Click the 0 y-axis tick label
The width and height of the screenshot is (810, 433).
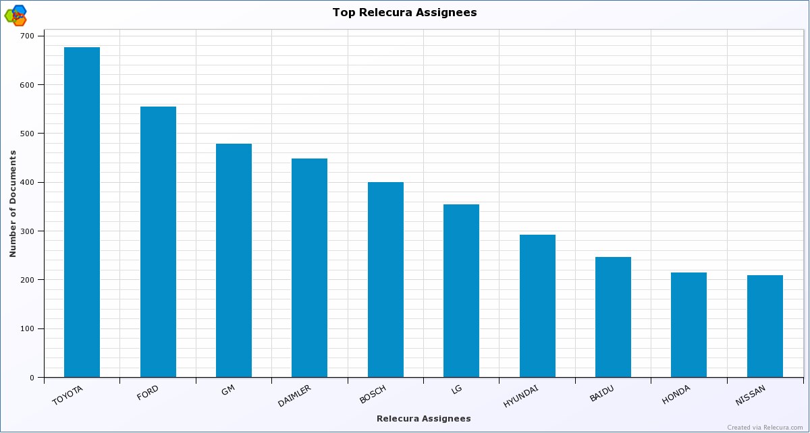(32, 378)
